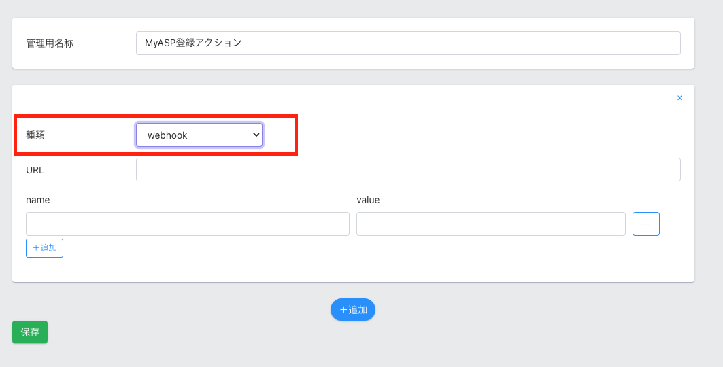Click the action card's top header strip
Image resolution: width=723 pixels, height=367 pixels.
[340, 97]
